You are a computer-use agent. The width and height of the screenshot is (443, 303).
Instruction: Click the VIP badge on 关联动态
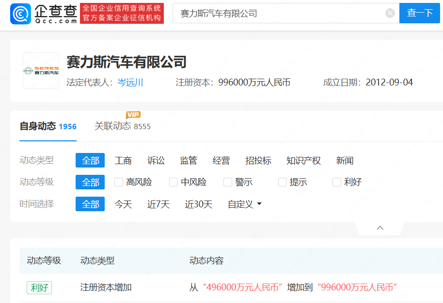(x=133, y=115)
